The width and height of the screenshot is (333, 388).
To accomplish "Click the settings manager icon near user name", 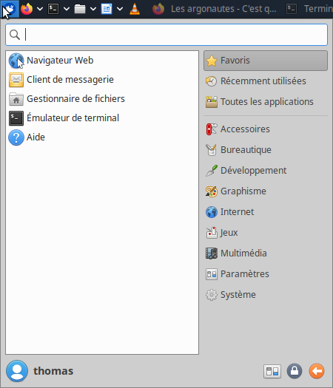I will [272, 371].
